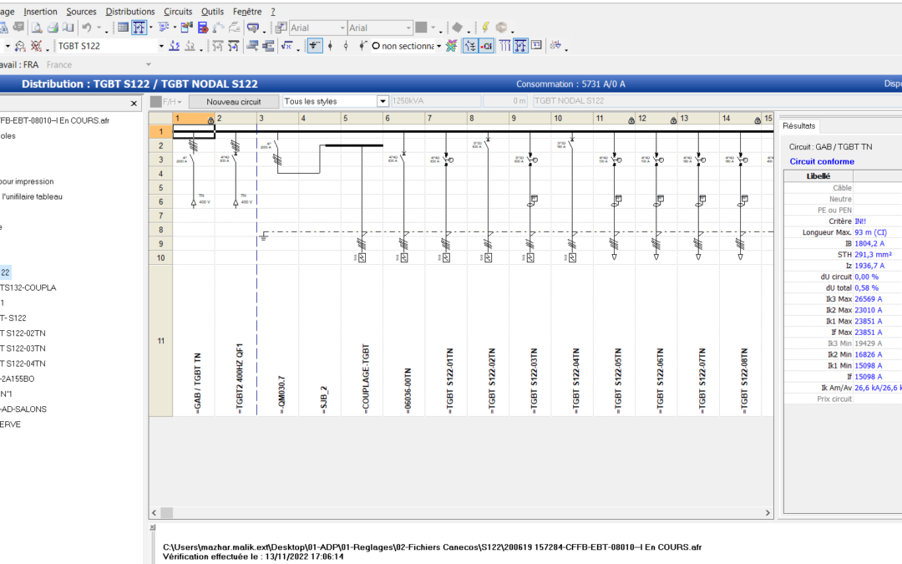Viewport: 902px width, 564px height.
Task: Click the horizontal scrollbar right arrow
Action: tap(768, 512)
